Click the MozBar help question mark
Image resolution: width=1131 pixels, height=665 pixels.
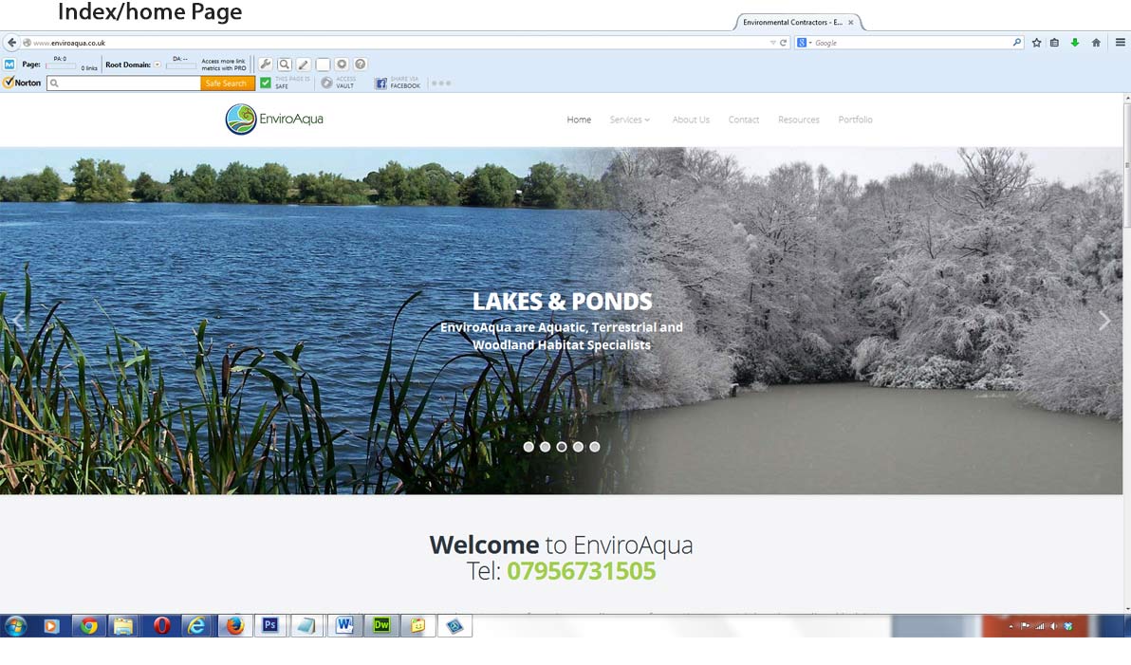coord(361,65)
